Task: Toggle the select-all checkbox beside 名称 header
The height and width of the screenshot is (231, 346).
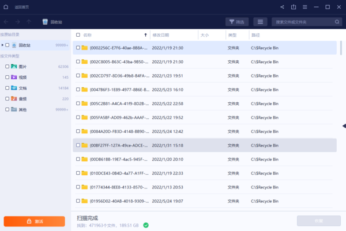Action: pyautogui.click(x=78, y=35)
